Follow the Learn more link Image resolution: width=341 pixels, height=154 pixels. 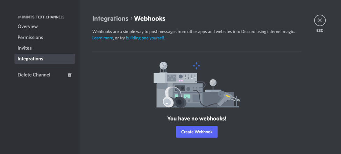tap(102, 38)
